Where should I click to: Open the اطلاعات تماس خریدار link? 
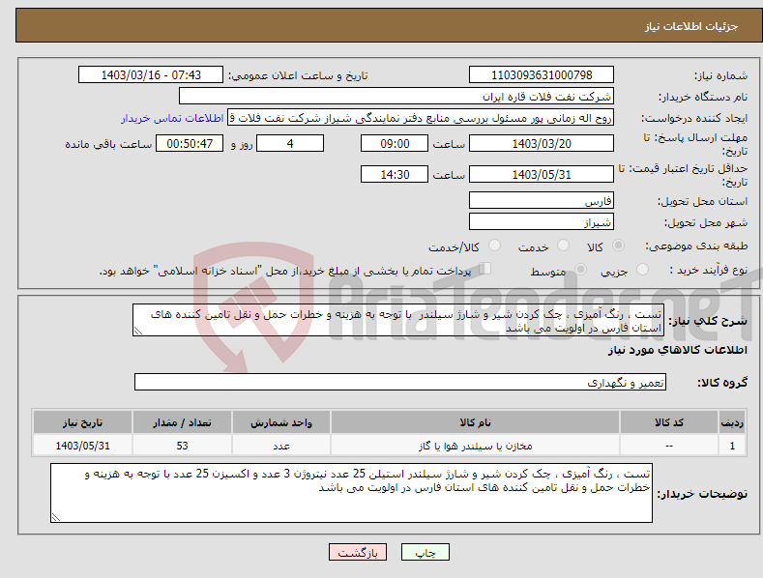click(172, 118)
